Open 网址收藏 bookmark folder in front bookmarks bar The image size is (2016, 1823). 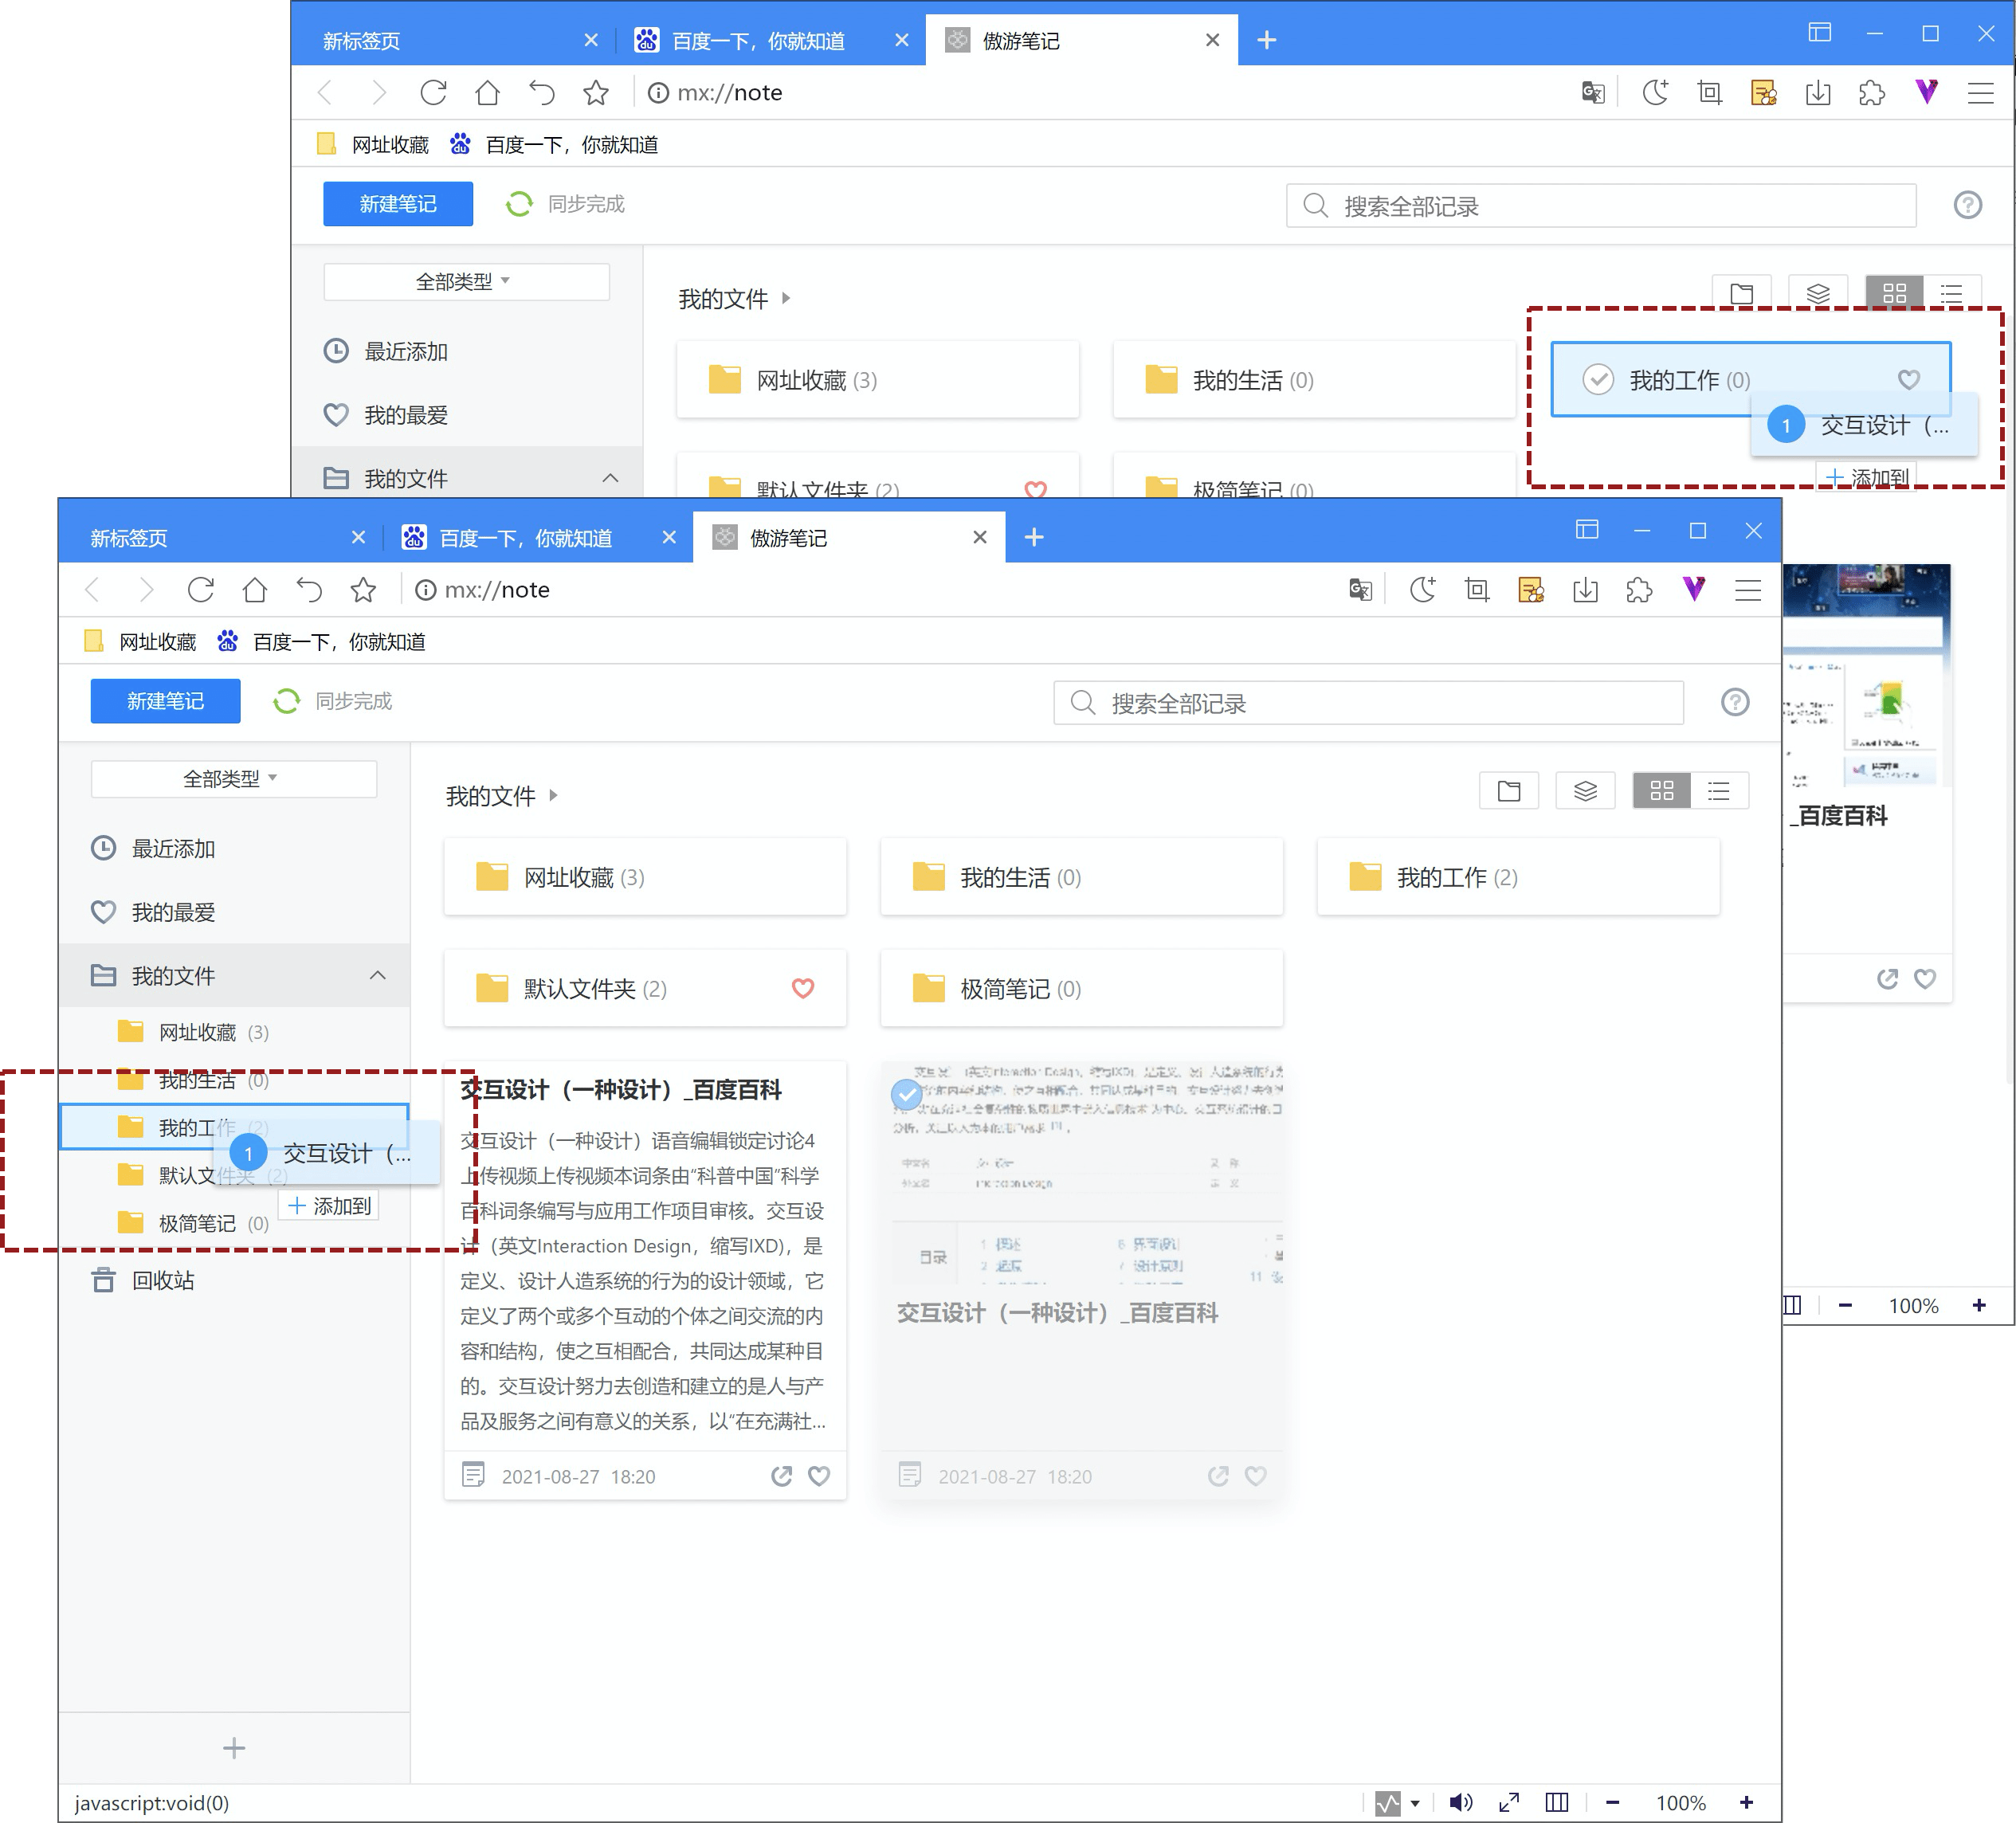[x=141, y=641]
